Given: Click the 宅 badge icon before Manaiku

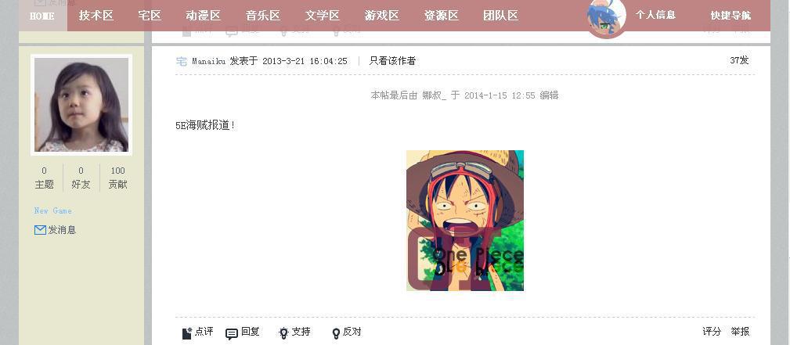Looking at the screenshot, I should tap(182, 62).
